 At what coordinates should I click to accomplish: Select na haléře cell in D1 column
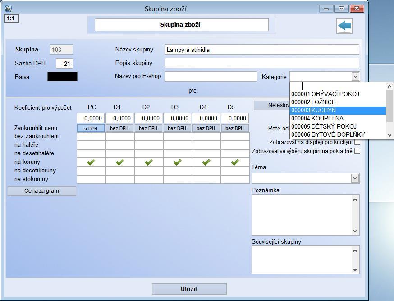(120, 145)
